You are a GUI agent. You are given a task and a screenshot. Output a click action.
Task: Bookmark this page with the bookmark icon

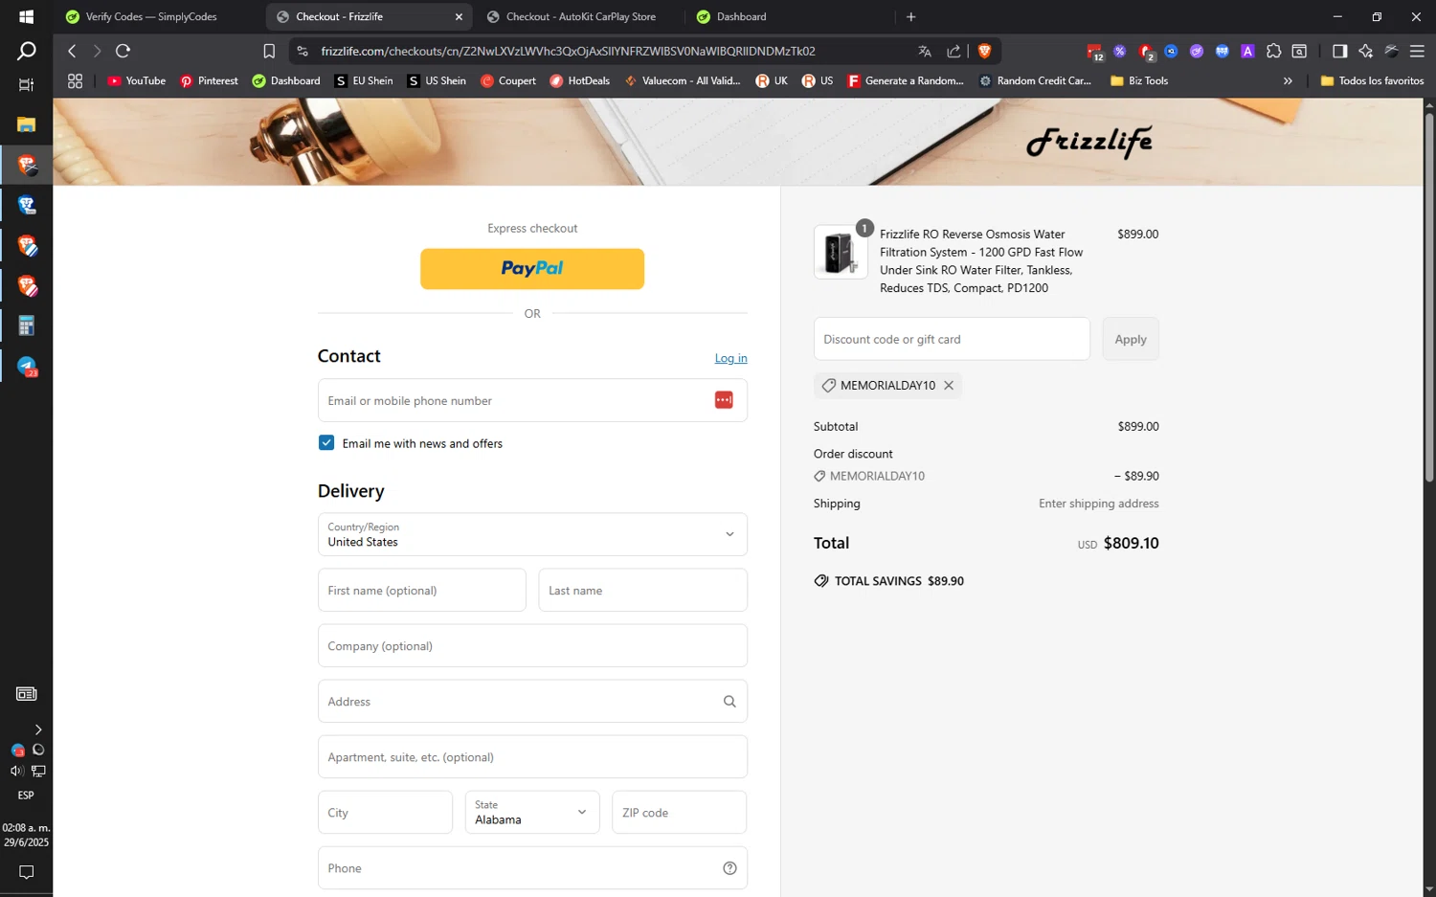(x=269, y=51)
